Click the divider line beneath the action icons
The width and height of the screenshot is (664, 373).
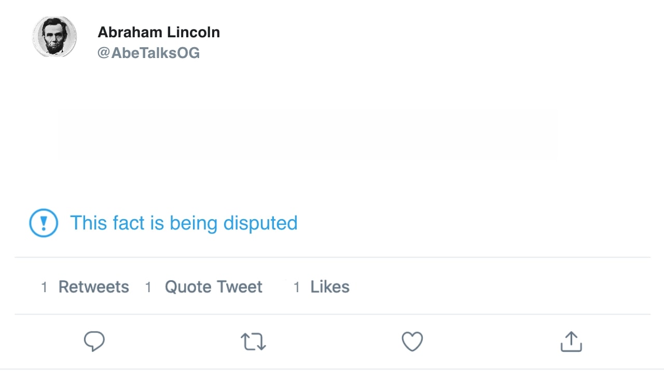click(332, 369)
